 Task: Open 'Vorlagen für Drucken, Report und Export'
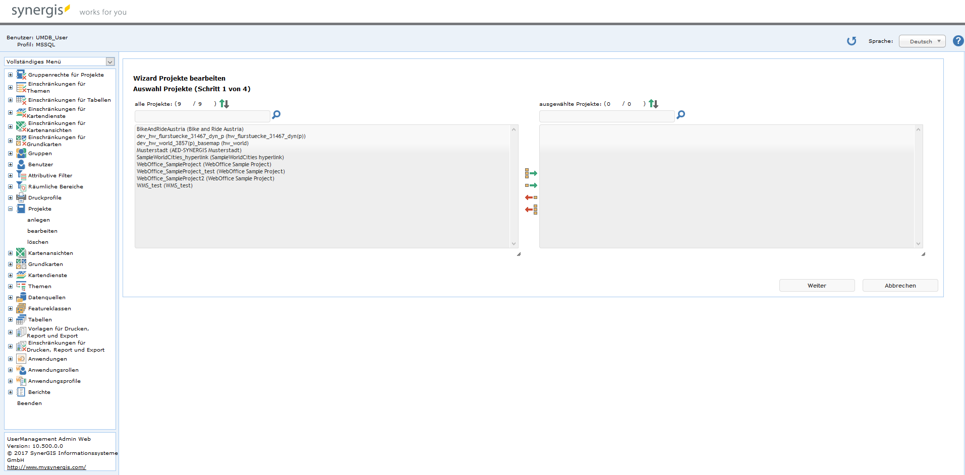pyautogui.click(x=58, y=332)
